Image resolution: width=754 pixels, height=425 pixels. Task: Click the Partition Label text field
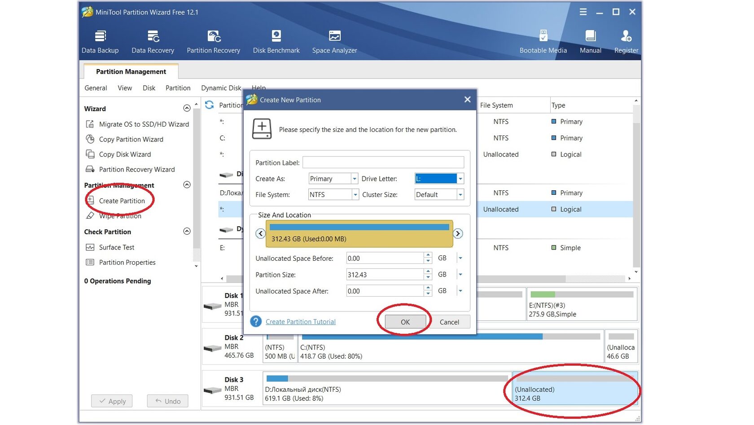[383, 162]
